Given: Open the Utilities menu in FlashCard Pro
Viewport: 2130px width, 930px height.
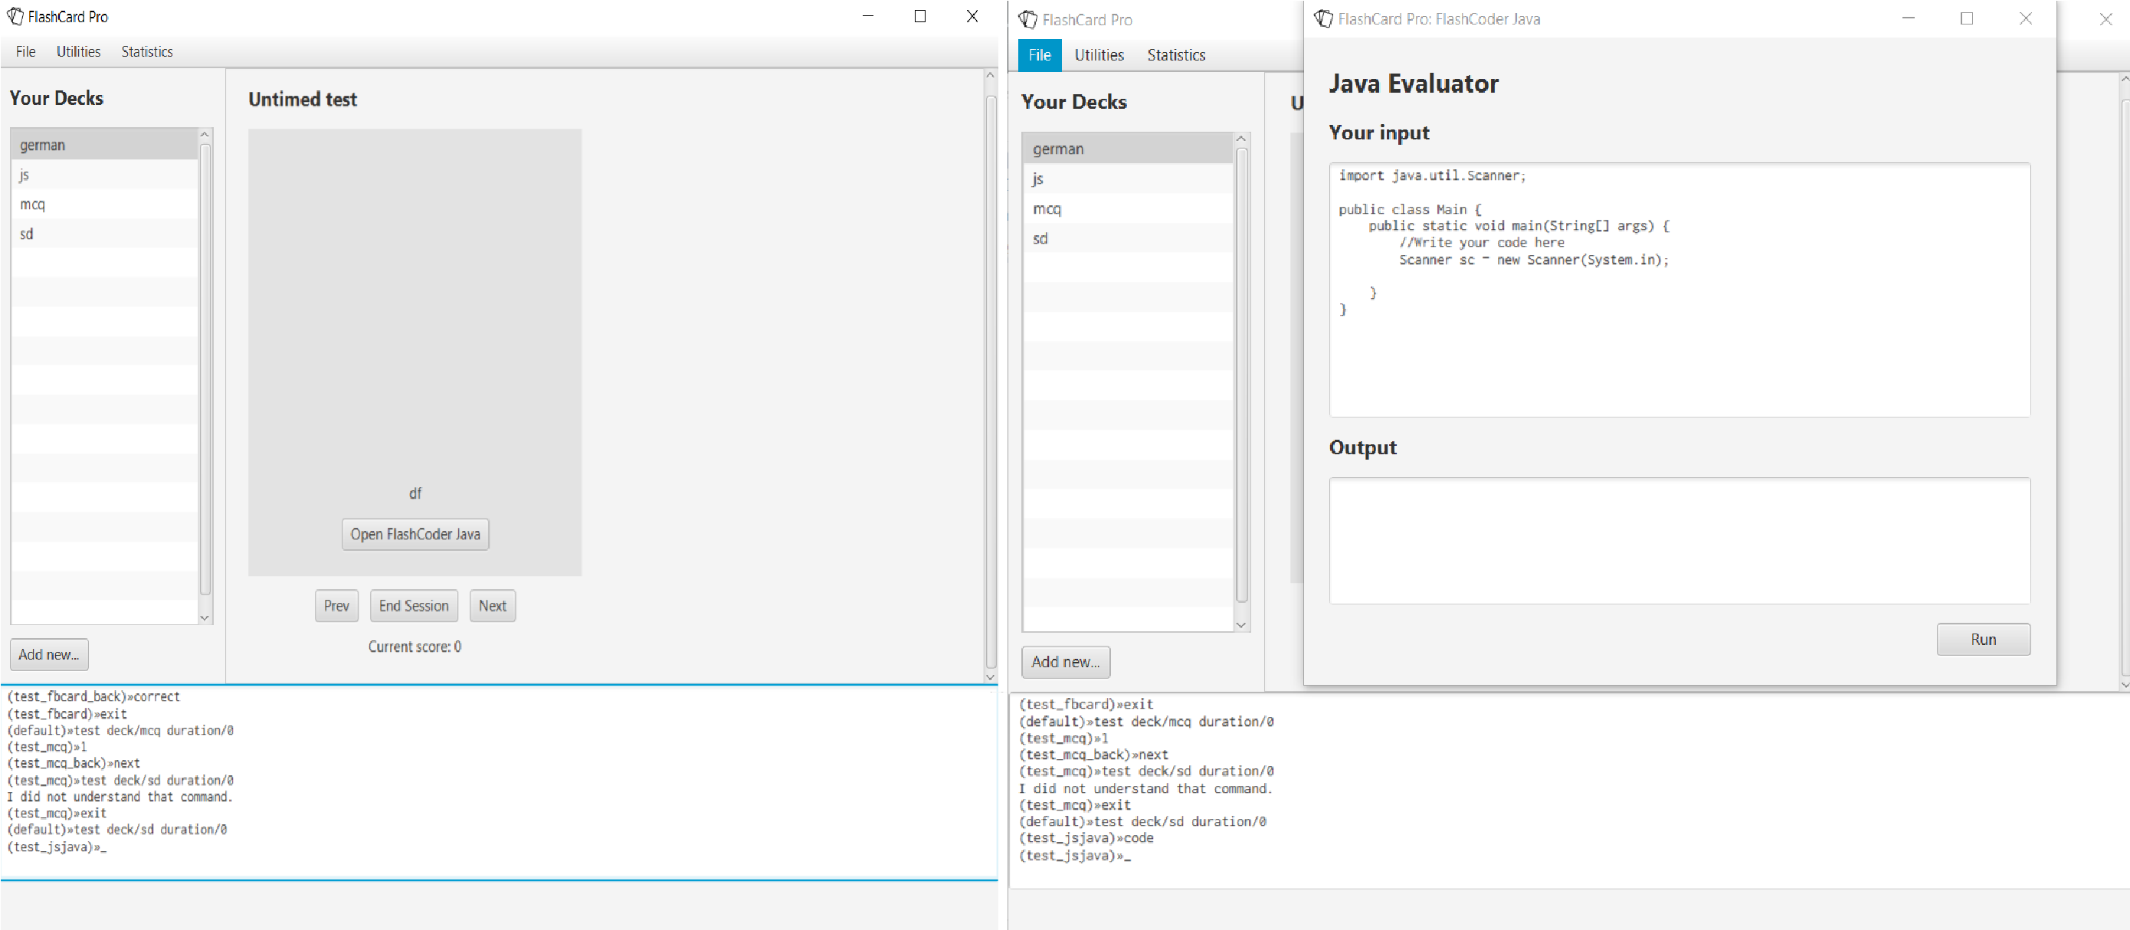Looking at the screenshot, I should (x=76, y=51).
